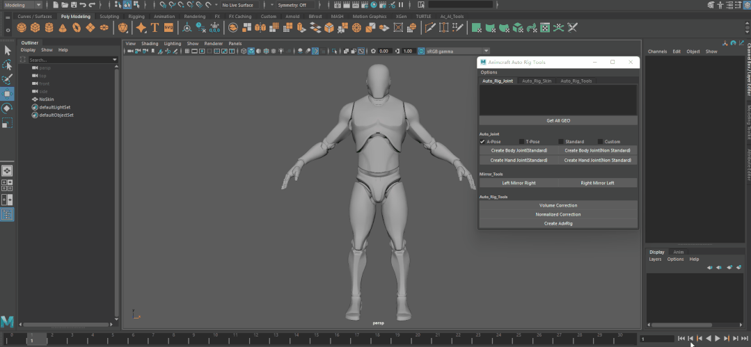
Task: Switch to the Anim layer tab
Action: 679,252
